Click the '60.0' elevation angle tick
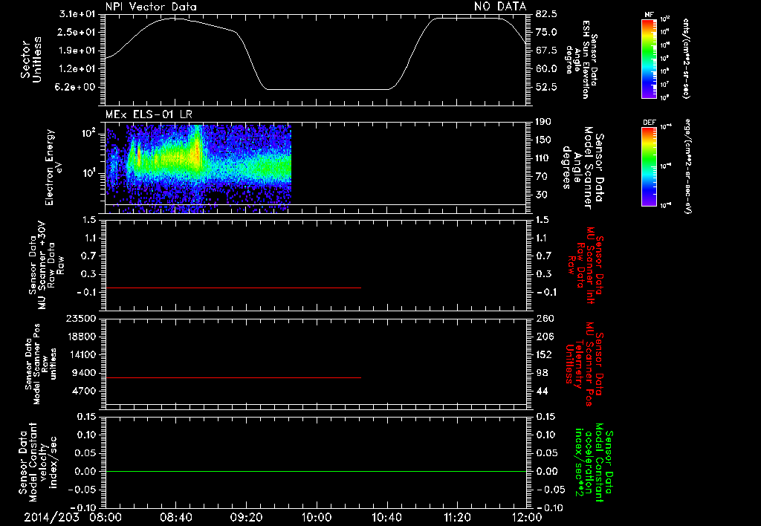Image resolution: width=761 pixels, height=526 pixels. (546, 69)
